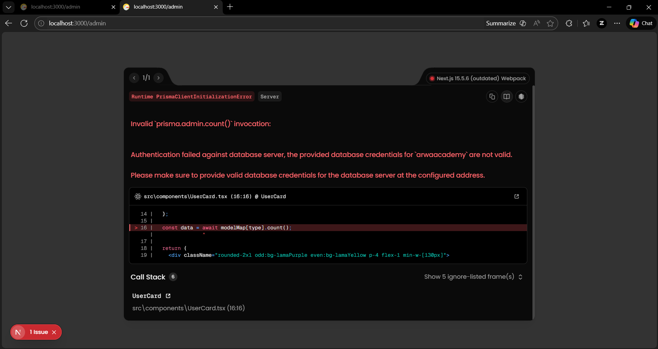Dismiss the 1 Issue badge

[54, 332]
